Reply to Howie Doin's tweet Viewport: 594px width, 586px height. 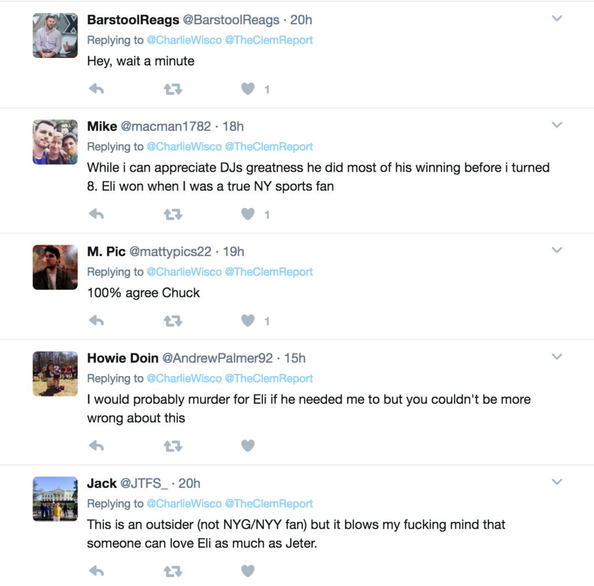click(96, 446)
